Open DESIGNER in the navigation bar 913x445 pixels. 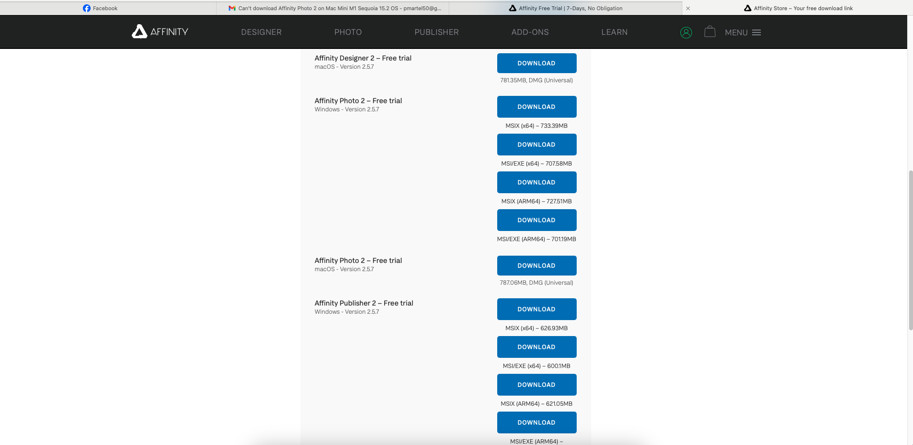261,32
